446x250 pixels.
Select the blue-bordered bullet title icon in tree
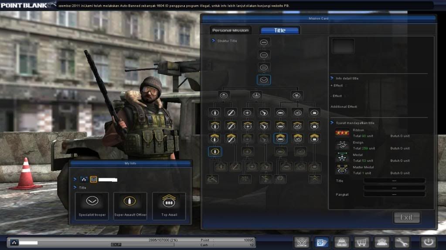[215, 152]
